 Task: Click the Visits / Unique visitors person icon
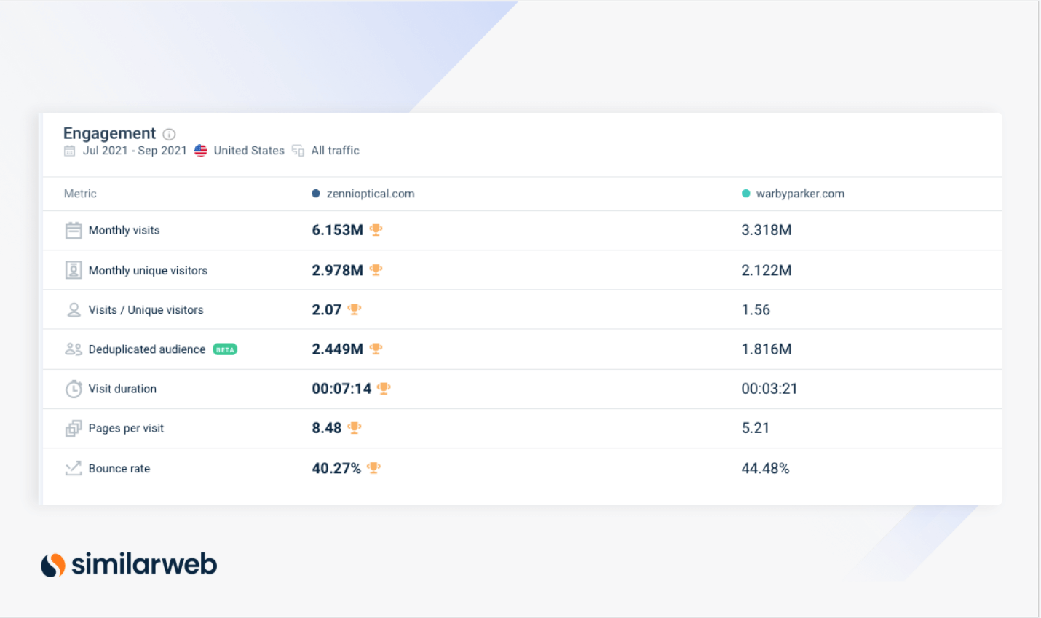tap(73, 309)
